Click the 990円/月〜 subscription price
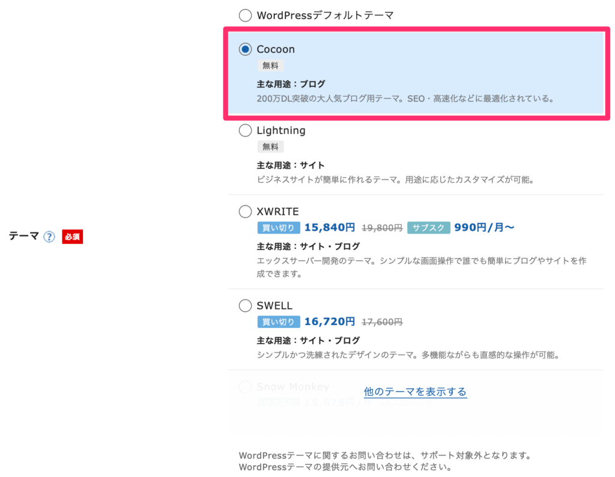615x477 pixels. (484, 228)
